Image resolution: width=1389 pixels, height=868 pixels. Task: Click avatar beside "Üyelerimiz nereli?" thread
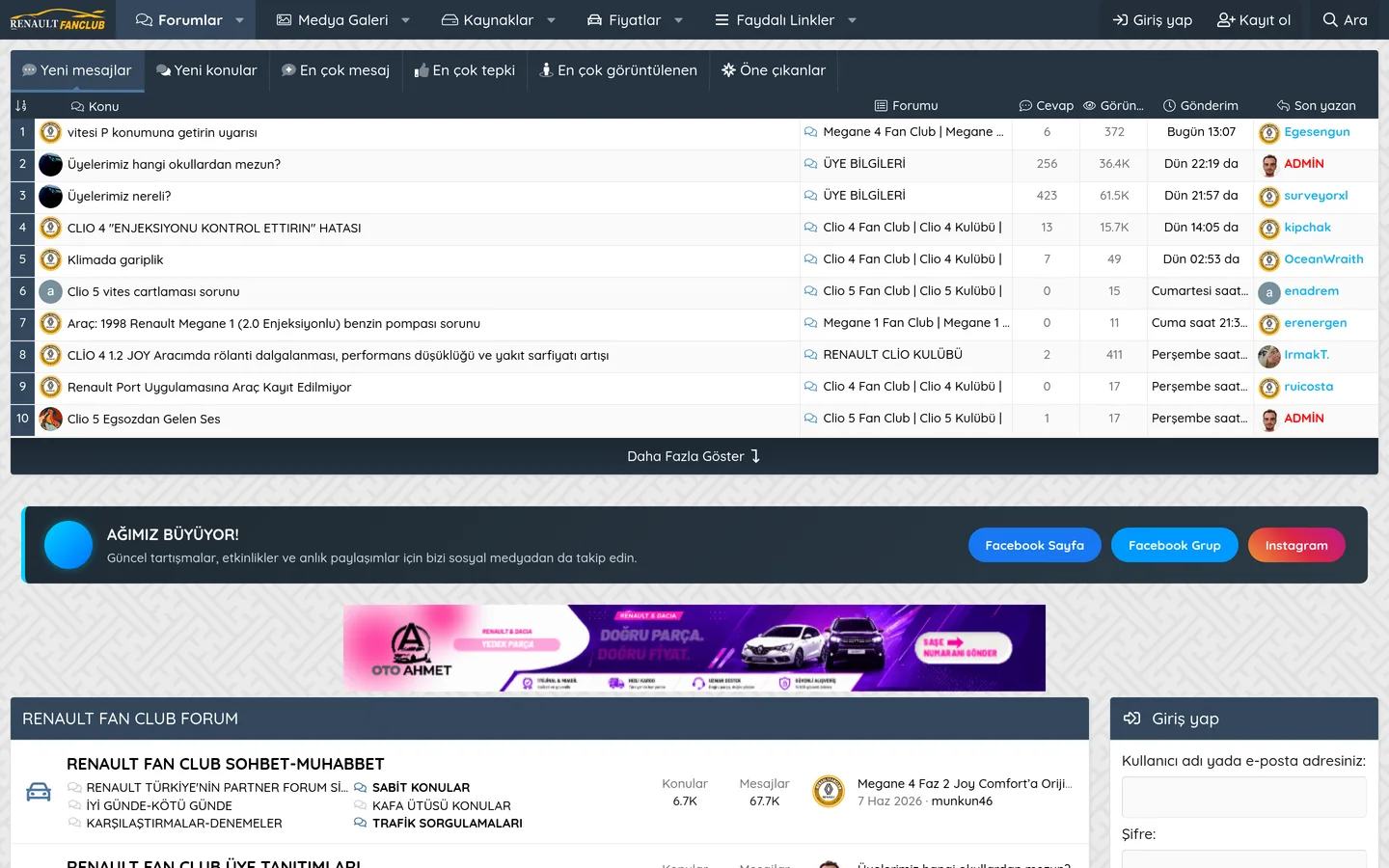[51, 197]
